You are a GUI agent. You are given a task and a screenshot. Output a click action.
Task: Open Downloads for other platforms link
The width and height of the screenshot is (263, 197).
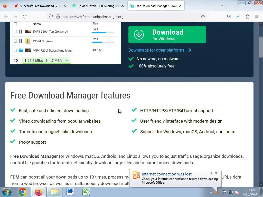click(x=160, y=50)
